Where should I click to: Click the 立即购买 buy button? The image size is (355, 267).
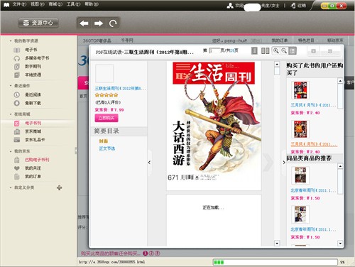pyautogui.click(x=106, y=118)
